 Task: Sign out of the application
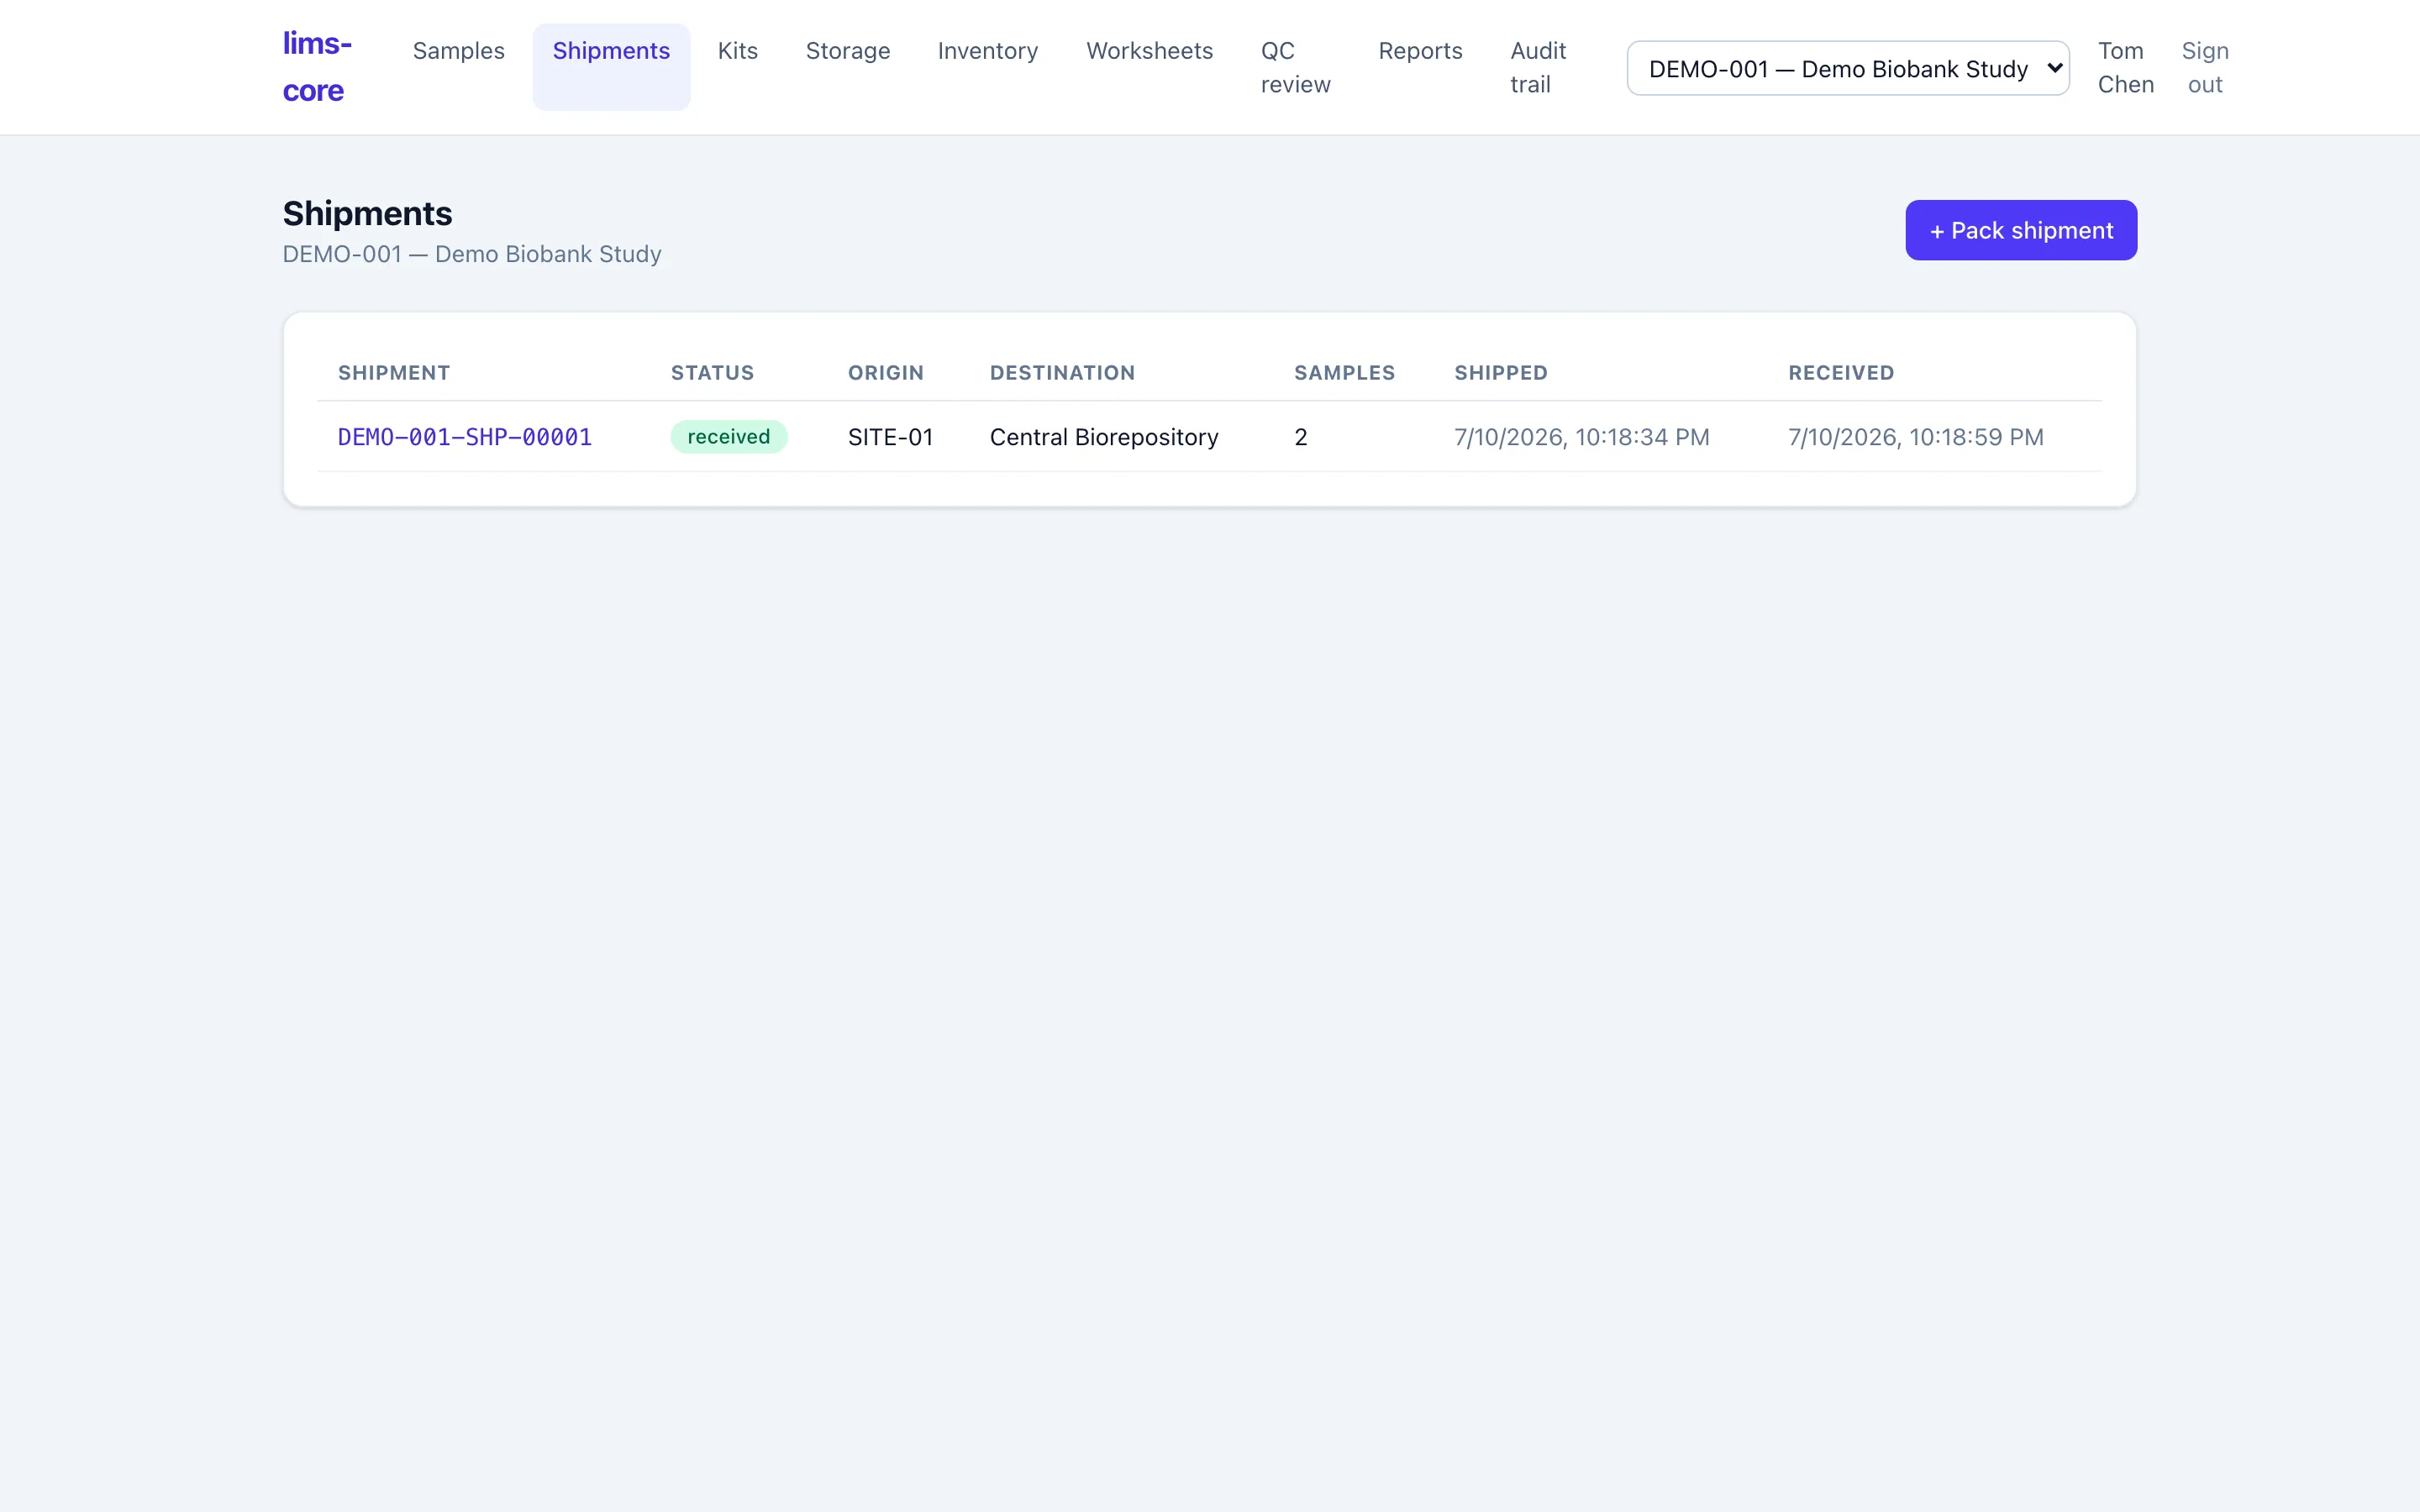(2205, 67)
